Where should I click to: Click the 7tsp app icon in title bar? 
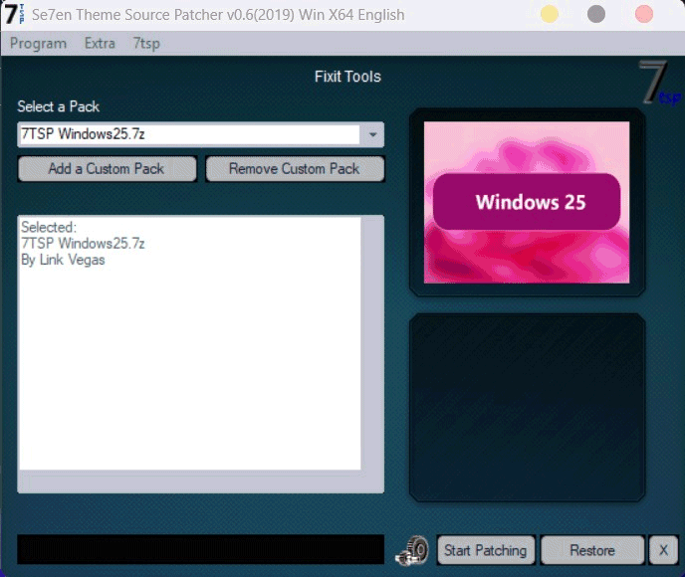tap(14, 14)
